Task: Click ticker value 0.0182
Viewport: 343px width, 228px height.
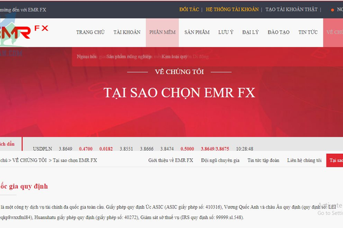Action: pyautogui.click(x=106, y=149)
